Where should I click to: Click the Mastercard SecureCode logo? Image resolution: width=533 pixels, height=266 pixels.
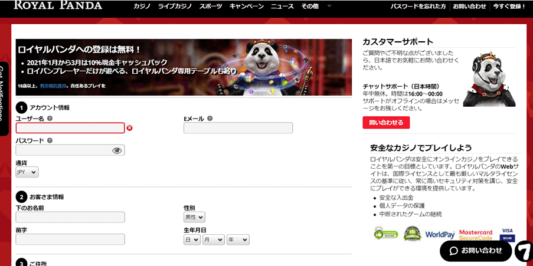(x=476, y=235)
